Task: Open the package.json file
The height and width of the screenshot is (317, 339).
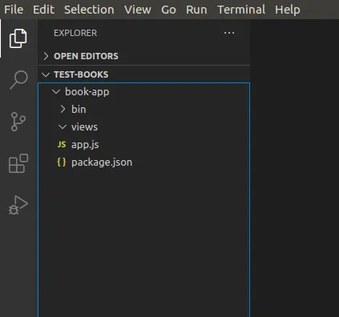Action: (x=102, y=163)
